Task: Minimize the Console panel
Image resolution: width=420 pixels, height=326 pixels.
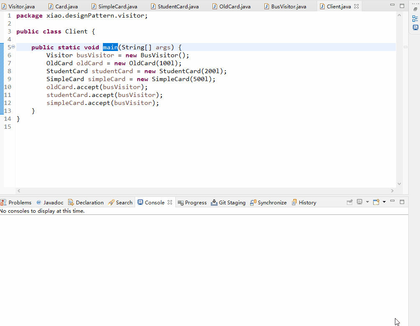Action: (392, 201)
